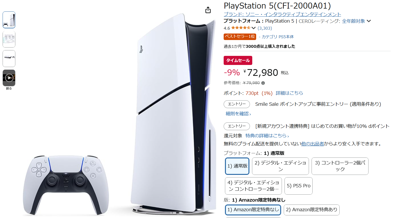Image resolution: width=394 pixels, height=218 pixels.
Task: Click the share icon above product image
Action: [x=208, y=10]
